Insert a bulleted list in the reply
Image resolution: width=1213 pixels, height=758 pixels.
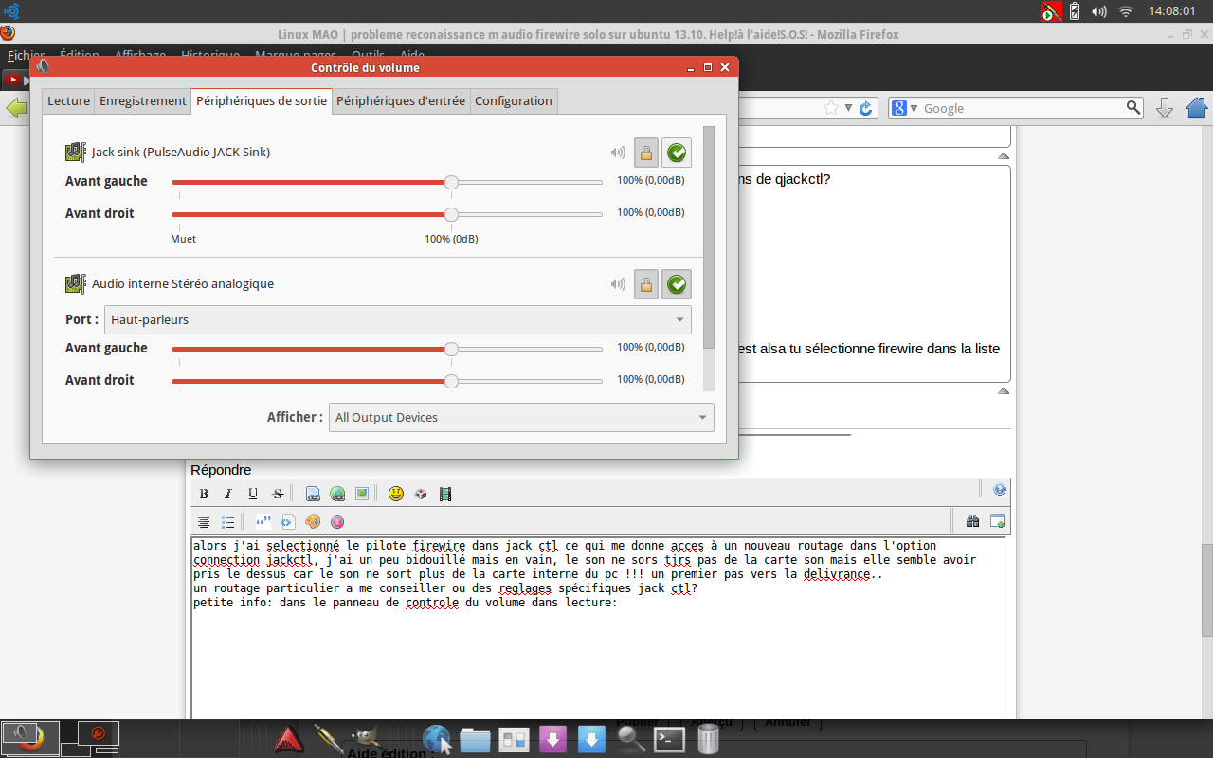pyautogui.click(x=228, y=522)
